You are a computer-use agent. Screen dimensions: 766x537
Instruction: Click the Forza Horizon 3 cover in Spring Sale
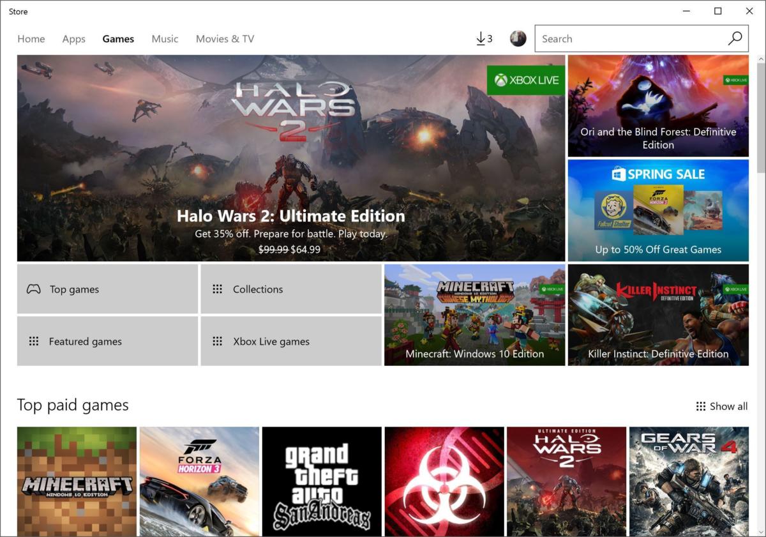point(658,210)
